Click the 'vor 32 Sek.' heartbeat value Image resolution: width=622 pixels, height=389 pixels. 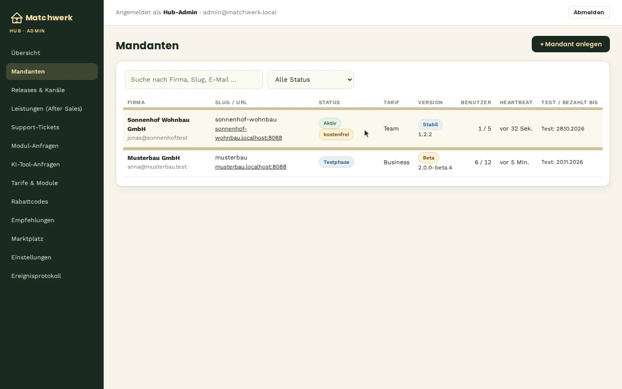(x=516, y=129)
